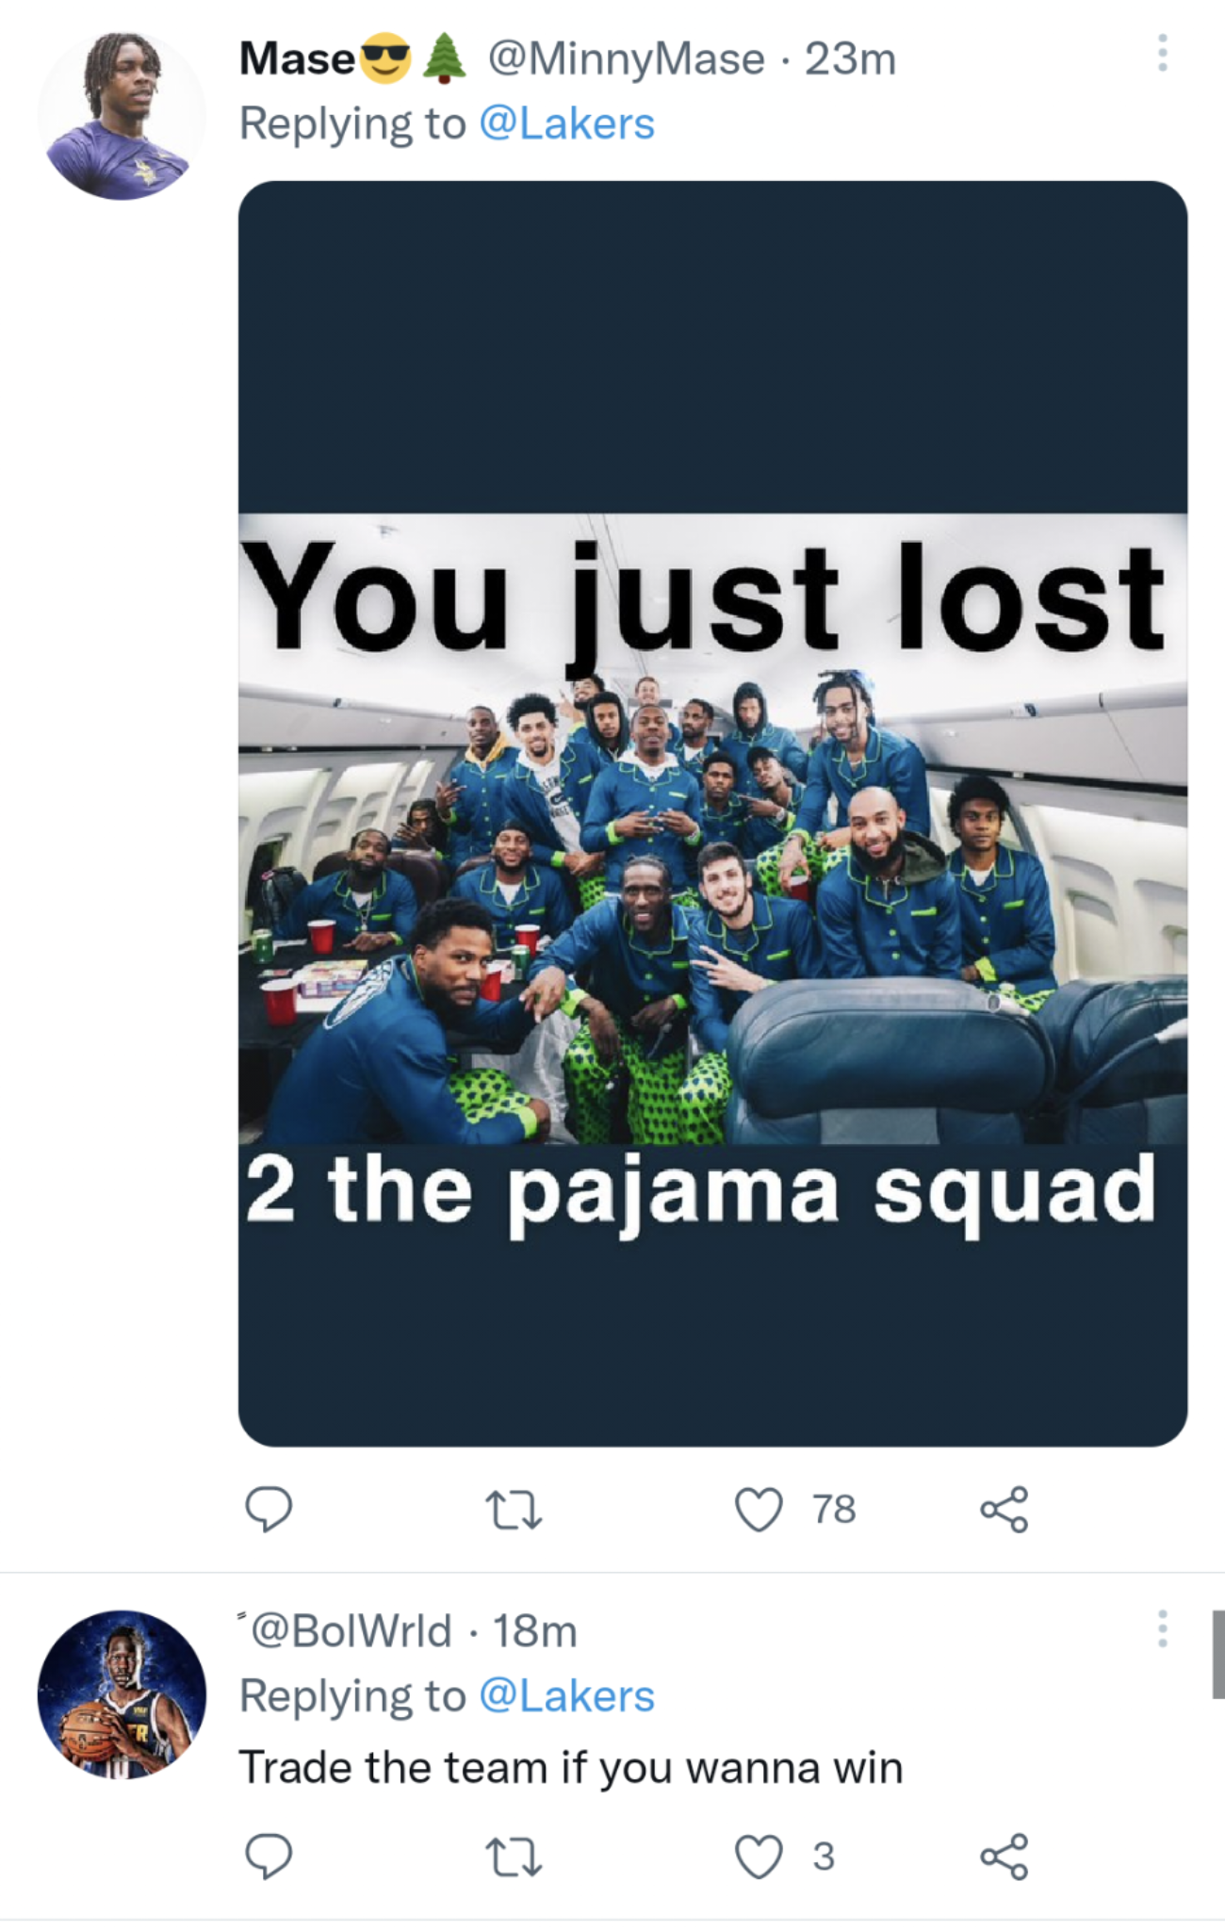Open the @Lakers link in BolWrld's reply
This screenshot has height=1930, width=1225.
point(566,1695)
